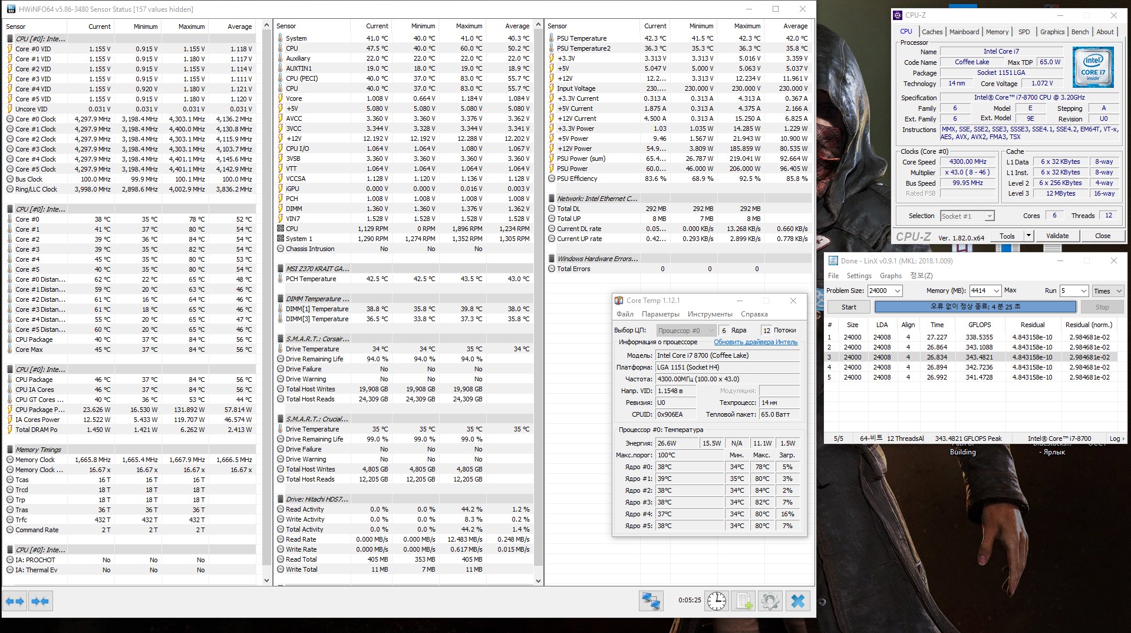Click the Validate button in CPU-Z
The height and width of the screenshot is (633, 1131).
tap(1057, 236)
